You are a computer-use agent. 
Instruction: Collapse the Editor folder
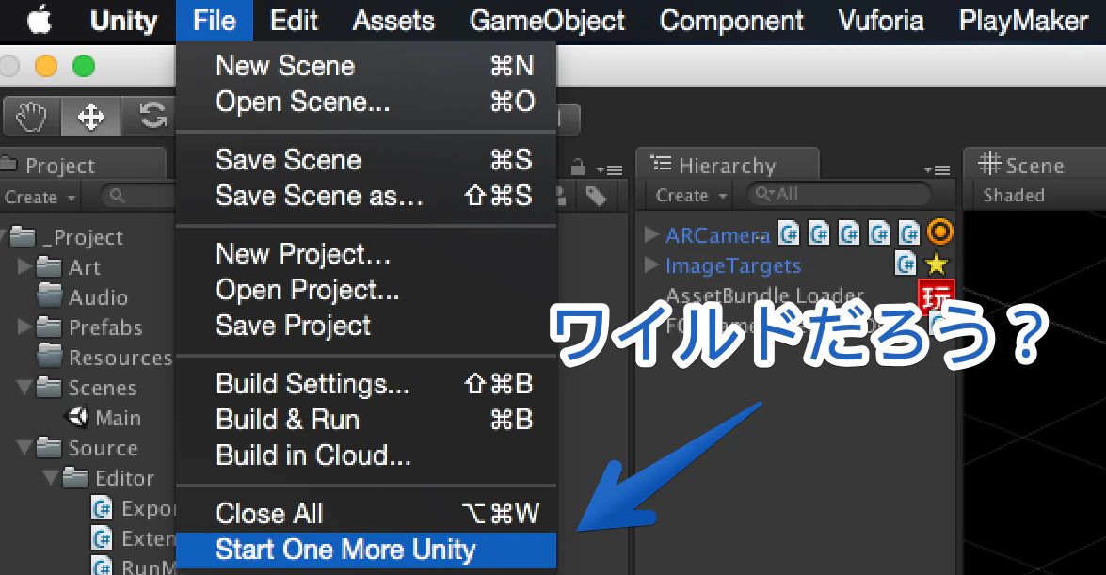click(x=51, y=477)
